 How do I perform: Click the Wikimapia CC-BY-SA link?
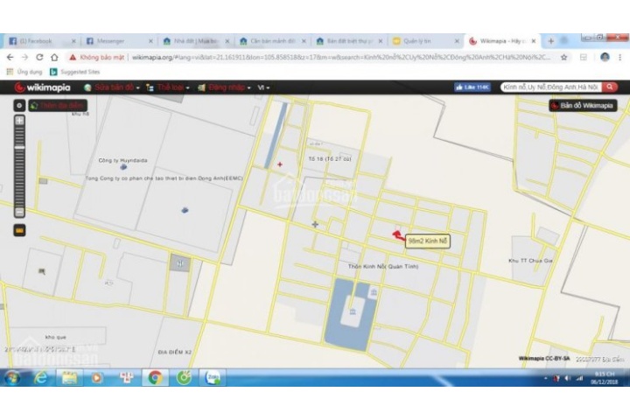click(544, 359)
